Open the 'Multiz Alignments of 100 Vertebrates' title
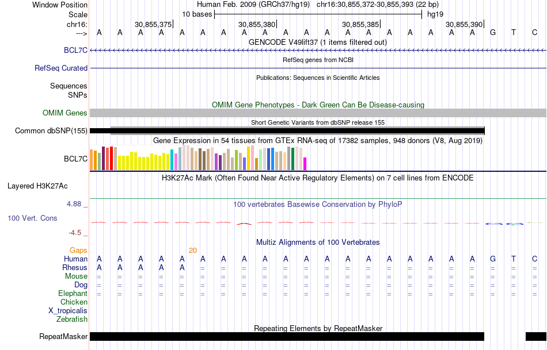The width and height of the screenshot is (547, 350). 318,243
